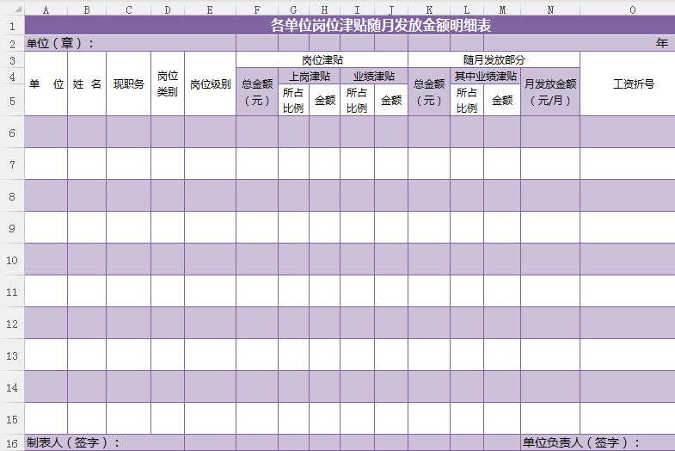Click the 岗位类别 header cell
Screen dimensions: 675x451
click(168, 84)
